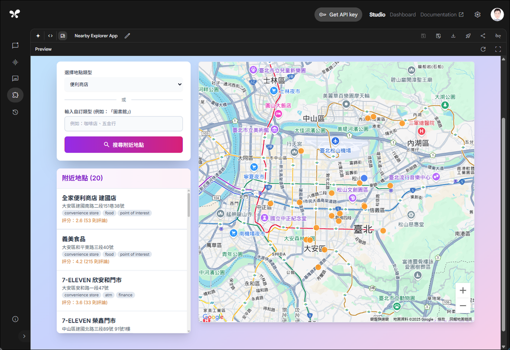510x350 pixels.
Task: Go to the Studio tab
Action: tap(378, 14)
